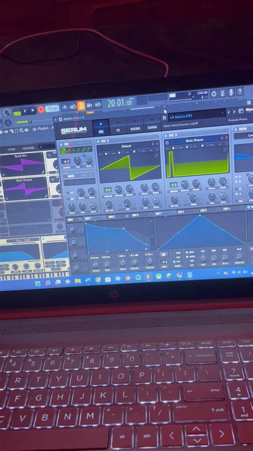Select first SUB waveform shape icon

pos(63,151)
